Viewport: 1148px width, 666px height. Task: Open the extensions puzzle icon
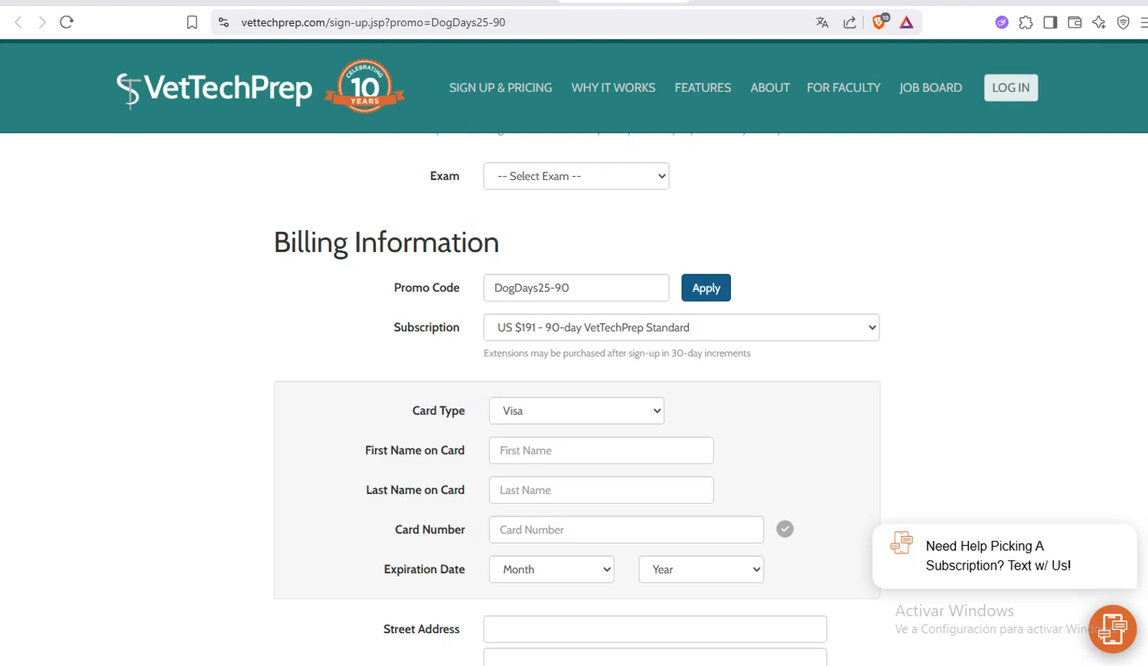(1026, 22)
